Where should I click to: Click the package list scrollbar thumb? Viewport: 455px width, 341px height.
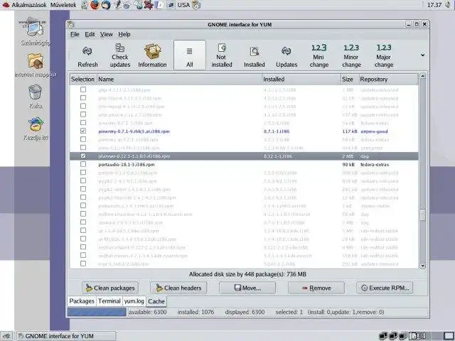tap(422, 215)
